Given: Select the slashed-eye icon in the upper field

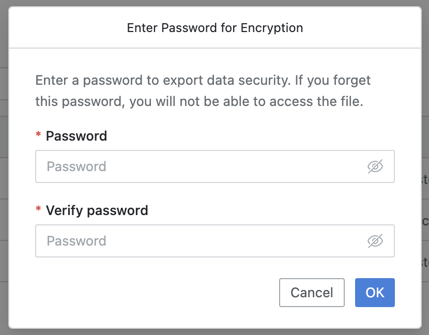Looking at the screenshot, I should pyautogui.click(x=375, y=166).
